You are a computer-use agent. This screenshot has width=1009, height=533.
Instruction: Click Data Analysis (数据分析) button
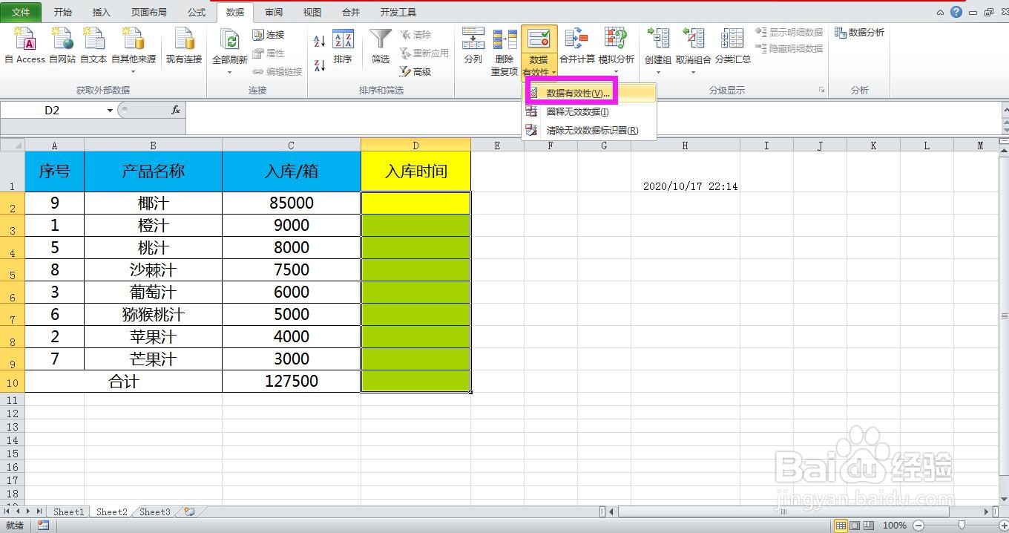(x=859, y=33)
